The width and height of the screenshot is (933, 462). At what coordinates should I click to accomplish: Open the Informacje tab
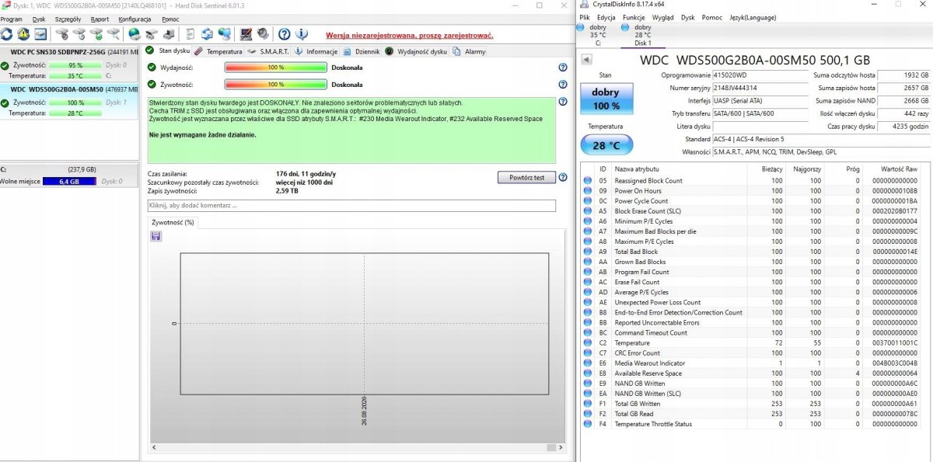(x=316, y=51)
